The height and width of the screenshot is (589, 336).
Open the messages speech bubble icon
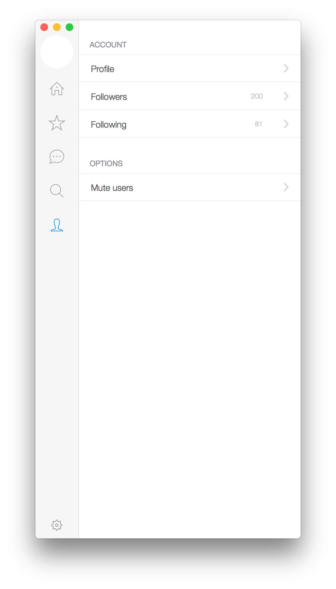[57, 157]
